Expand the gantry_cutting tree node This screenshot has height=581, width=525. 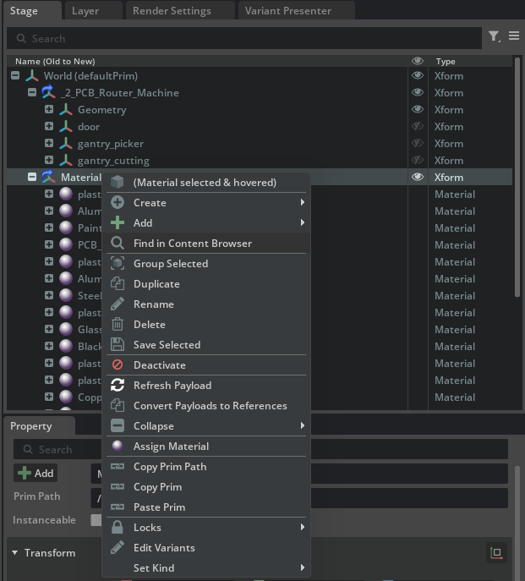(x=49, y=161)
